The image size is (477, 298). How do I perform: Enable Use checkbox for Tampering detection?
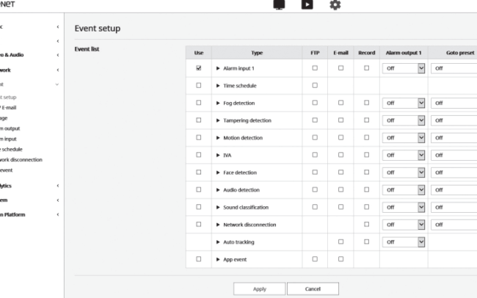coord(199,120)
